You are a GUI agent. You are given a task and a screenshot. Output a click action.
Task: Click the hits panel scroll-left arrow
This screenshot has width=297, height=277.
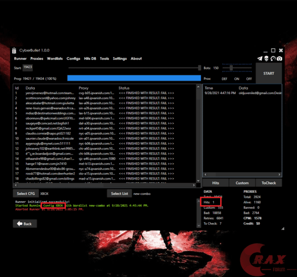(x=206, y=175)
